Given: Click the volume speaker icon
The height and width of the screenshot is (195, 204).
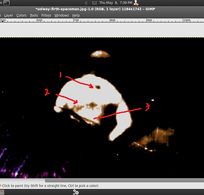Looking at the screenshot, I should click(86, 3).
